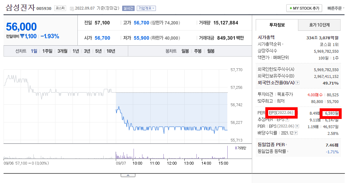Select 3개월 line chart period
Image resolution: width=347 pixels, height=183 pixels.
pyautogui.click(x=63, y=51)
